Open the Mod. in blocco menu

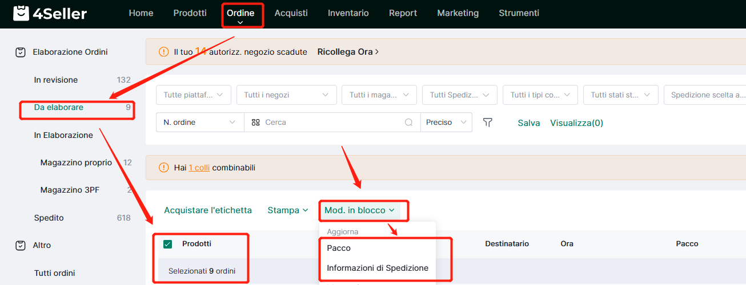[360, 210]
